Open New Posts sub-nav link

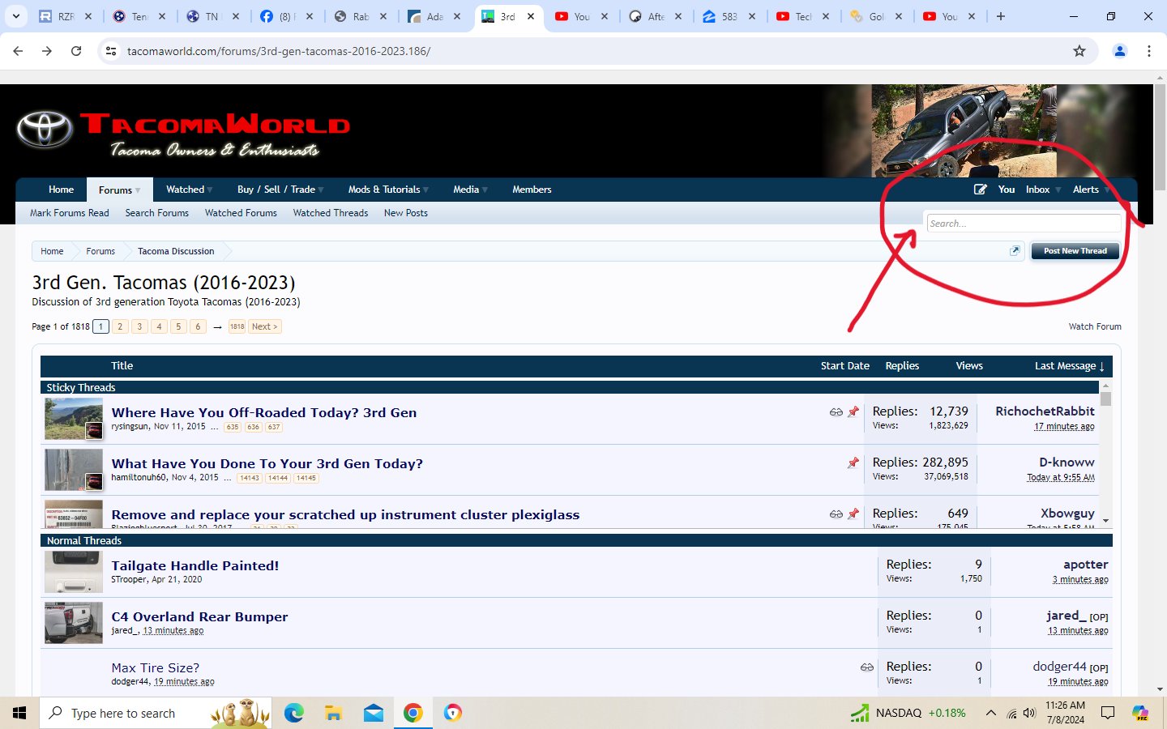point(406,213)
